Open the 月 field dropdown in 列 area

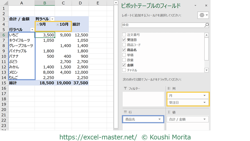tap(204, 96)
